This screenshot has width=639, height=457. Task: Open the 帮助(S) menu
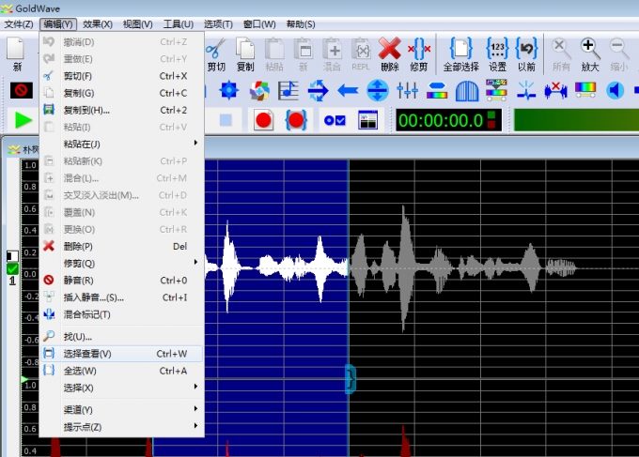(301, 24)
